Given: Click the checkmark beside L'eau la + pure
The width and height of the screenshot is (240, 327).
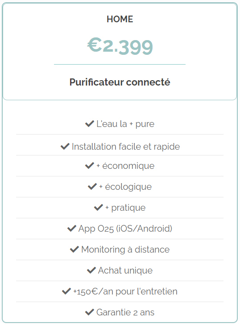Looking at the screenshot, I should (90, 124).
